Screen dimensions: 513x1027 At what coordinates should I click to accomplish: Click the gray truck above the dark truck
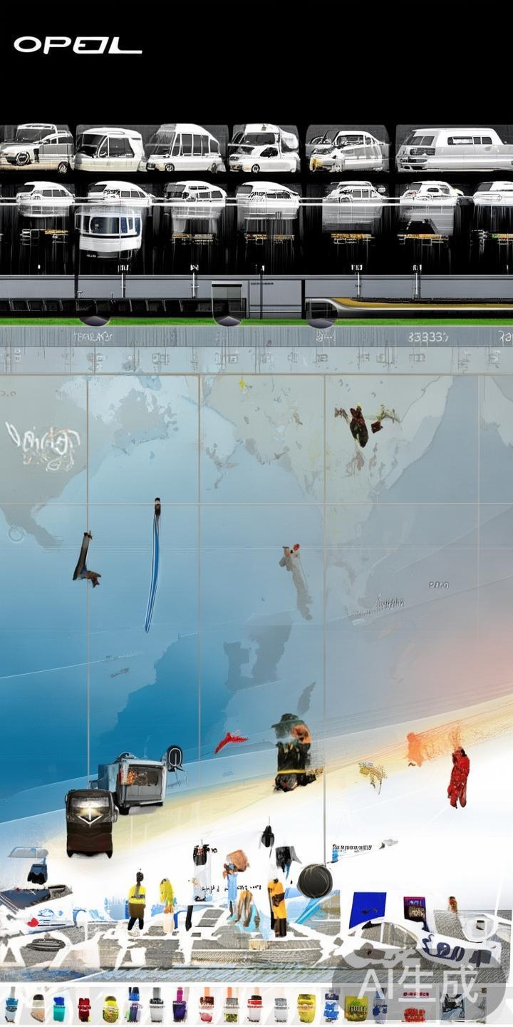135,781
